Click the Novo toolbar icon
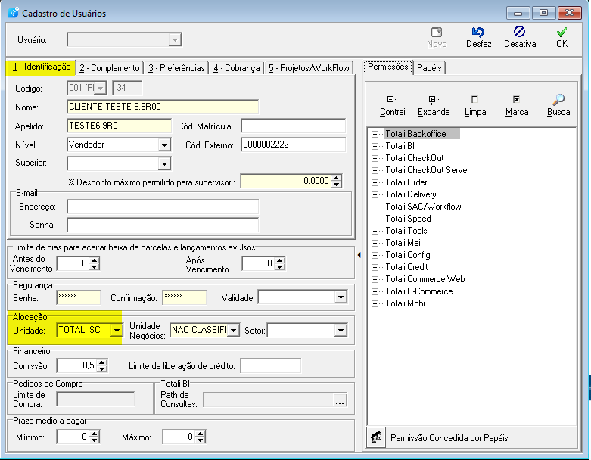The width and height of the screenshot is (591, 460). click(437, 33)
